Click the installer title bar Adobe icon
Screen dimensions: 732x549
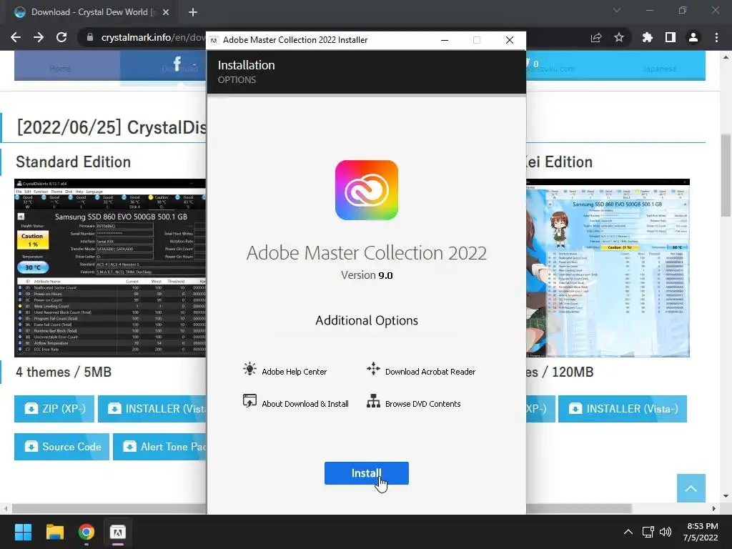[x=214, y=40]
